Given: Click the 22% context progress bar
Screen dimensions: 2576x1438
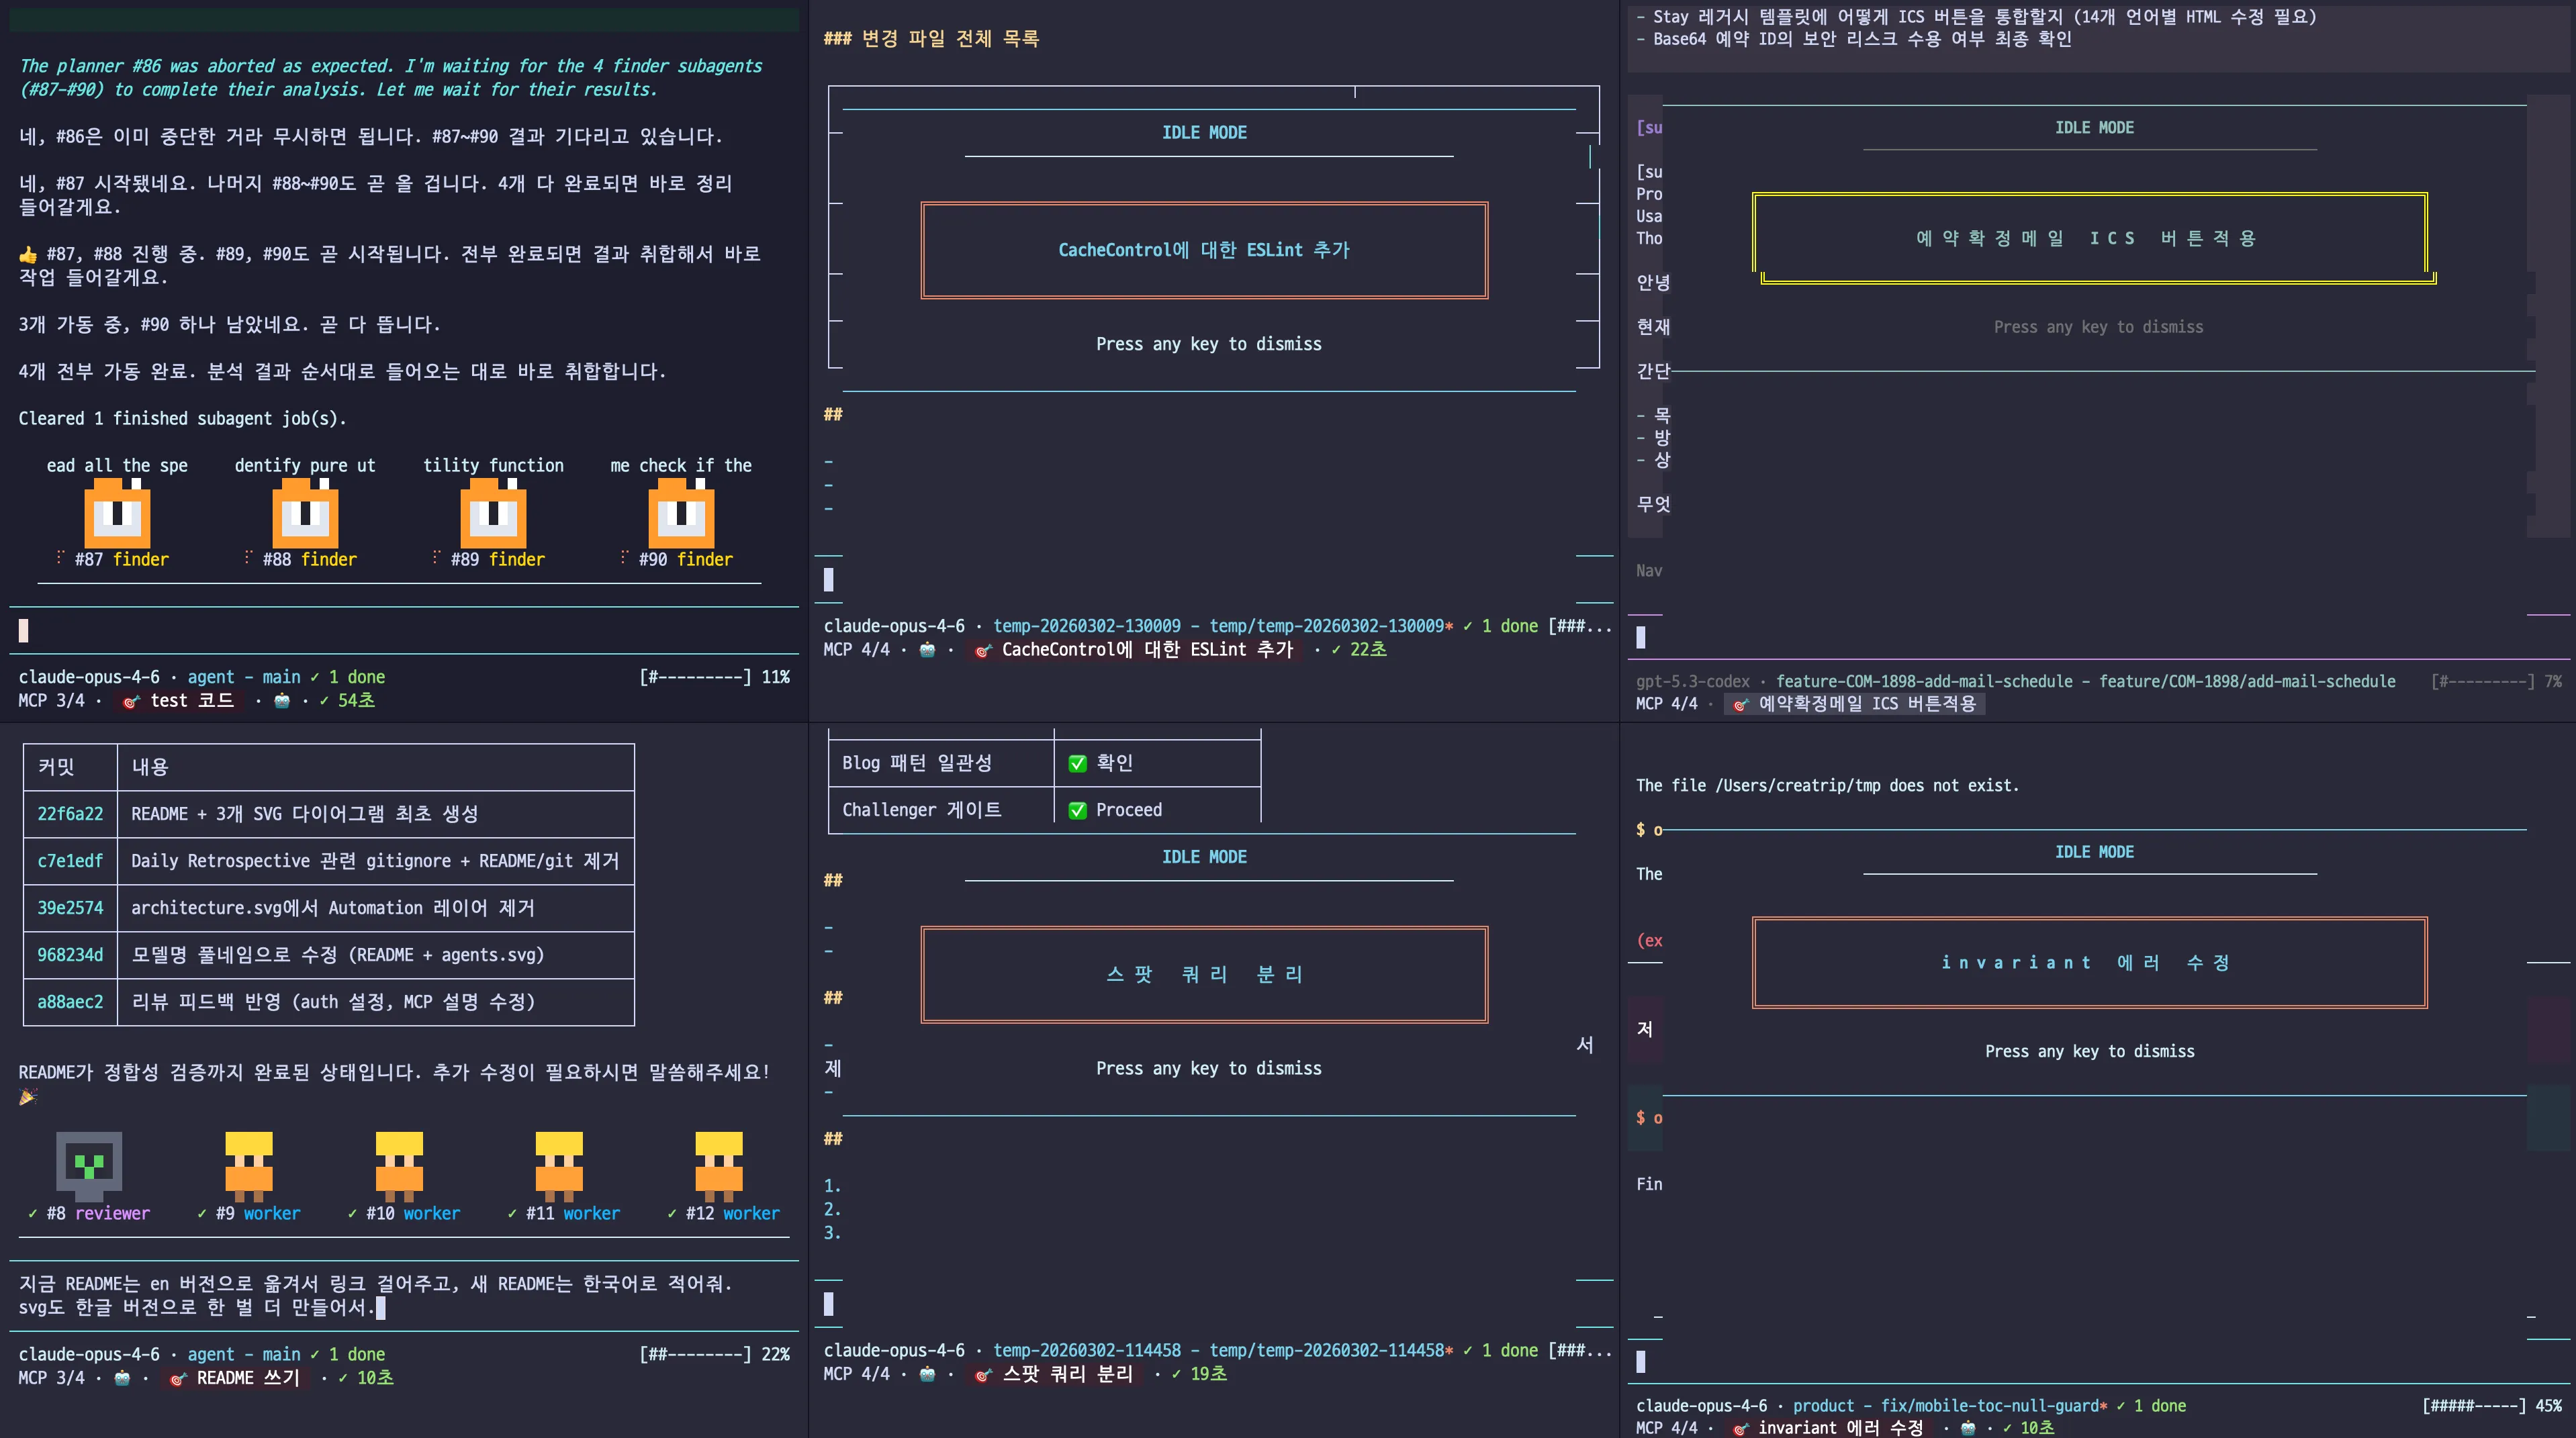Looking at the screenshot, I should pyautogui.click(x=696, y=1355).
